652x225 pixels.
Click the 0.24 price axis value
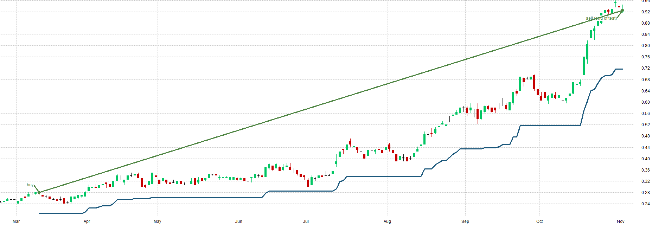click(x=646, y=204)
